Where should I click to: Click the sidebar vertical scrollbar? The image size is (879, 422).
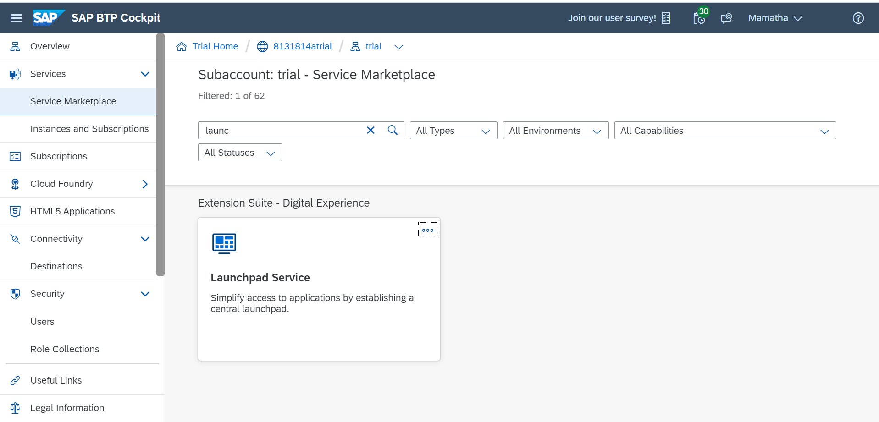pos(160,154)
